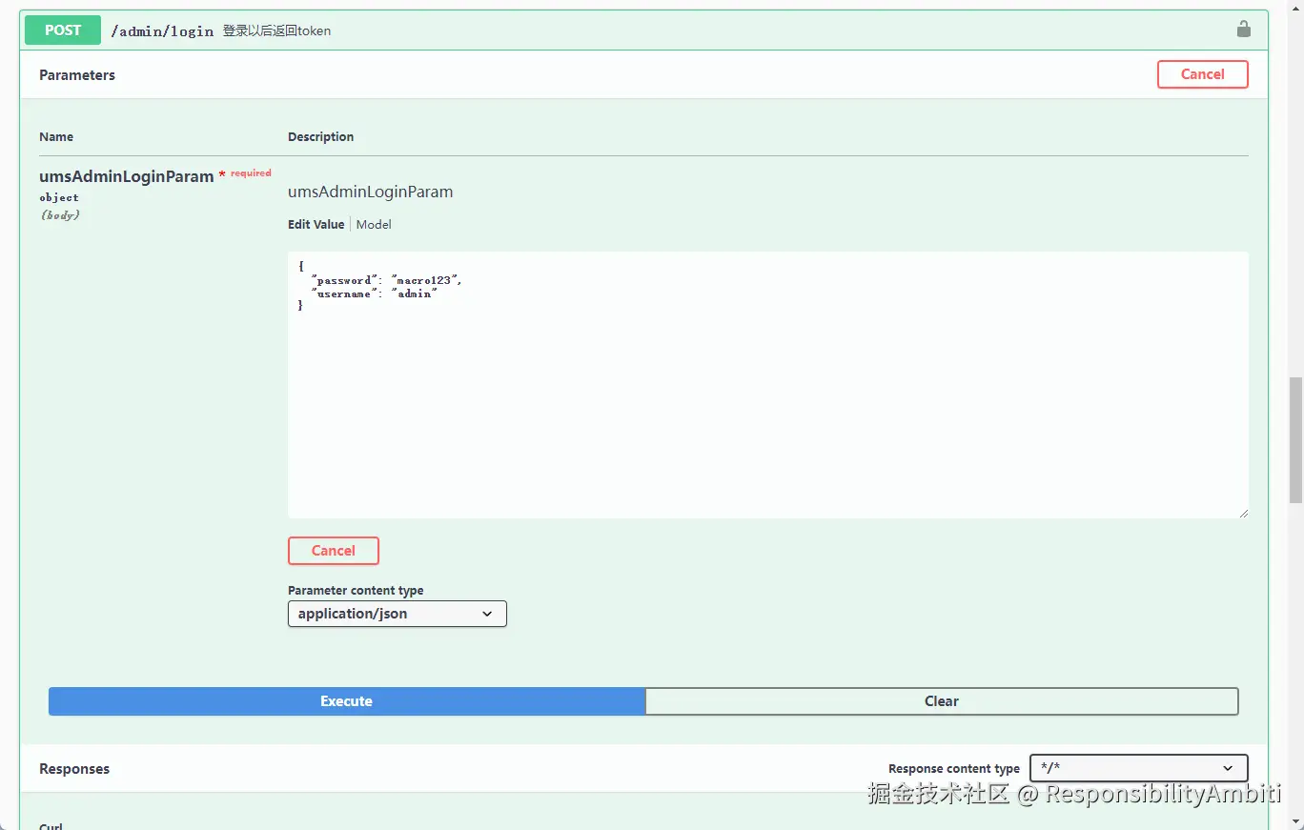1304x830 pixels.
Task: Click the "(body)" location label
Action: pyautogui.click(x=60, y=215)
